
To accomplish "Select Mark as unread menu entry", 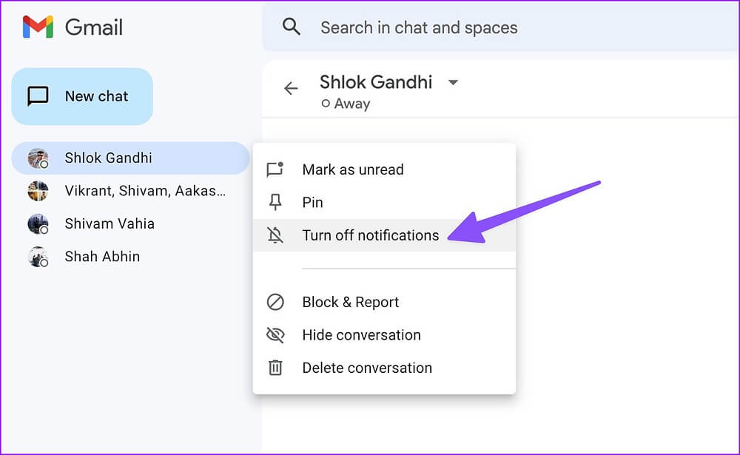I will tap(384, 169).
